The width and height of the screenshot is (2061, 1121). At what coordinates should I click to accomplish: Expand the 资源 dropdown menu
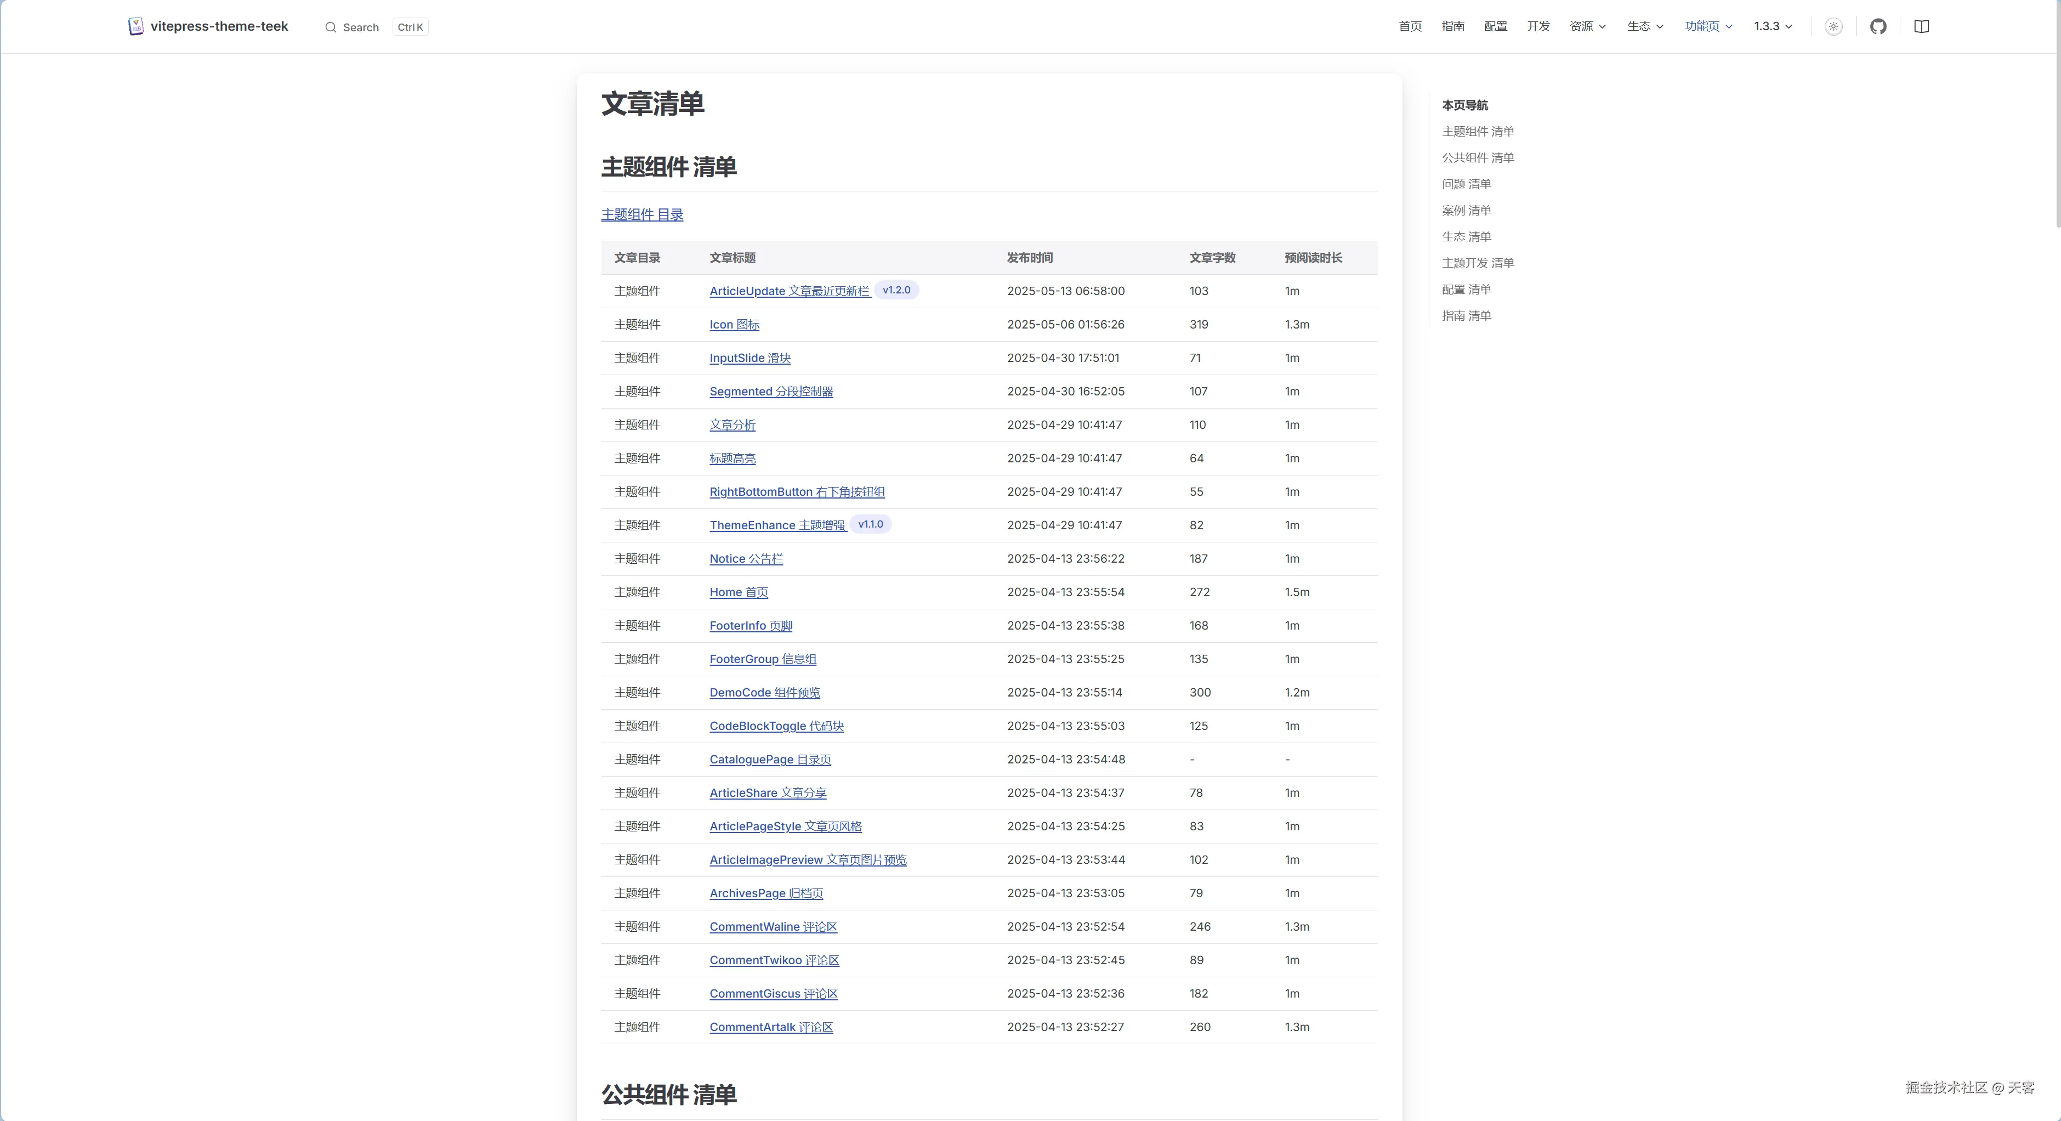click(x=1587, y=26)
